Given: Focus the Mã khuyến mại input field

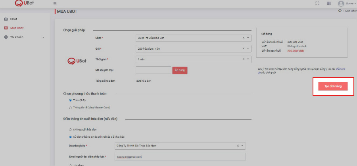Looking at the screenshot, I should 153,70.
